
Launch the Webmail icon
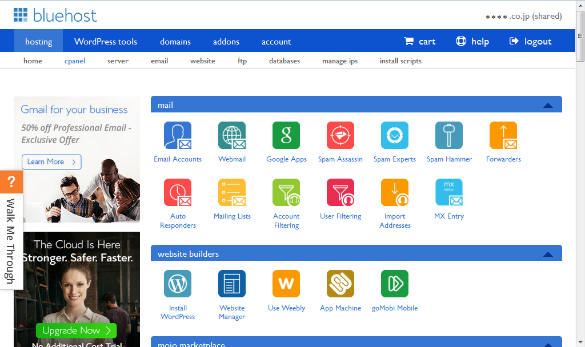coord(232,135)
